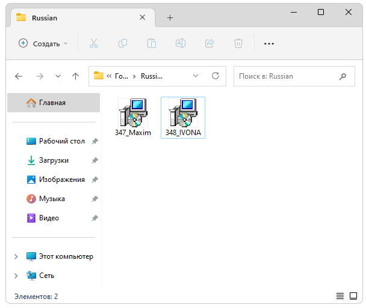This screenshot has height=308, width=366.
Task: Open Изображения folder in sidebar
Action: click(55, 180)
